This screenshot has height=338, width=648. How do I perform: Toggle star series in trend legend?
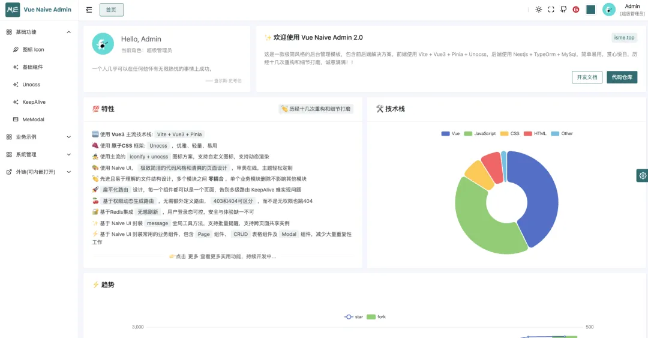(354, 317)
